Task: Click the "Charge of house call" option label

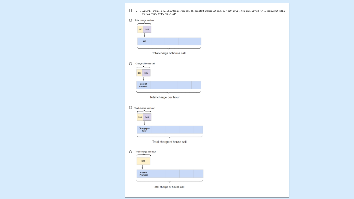Action: coord(145,63)
